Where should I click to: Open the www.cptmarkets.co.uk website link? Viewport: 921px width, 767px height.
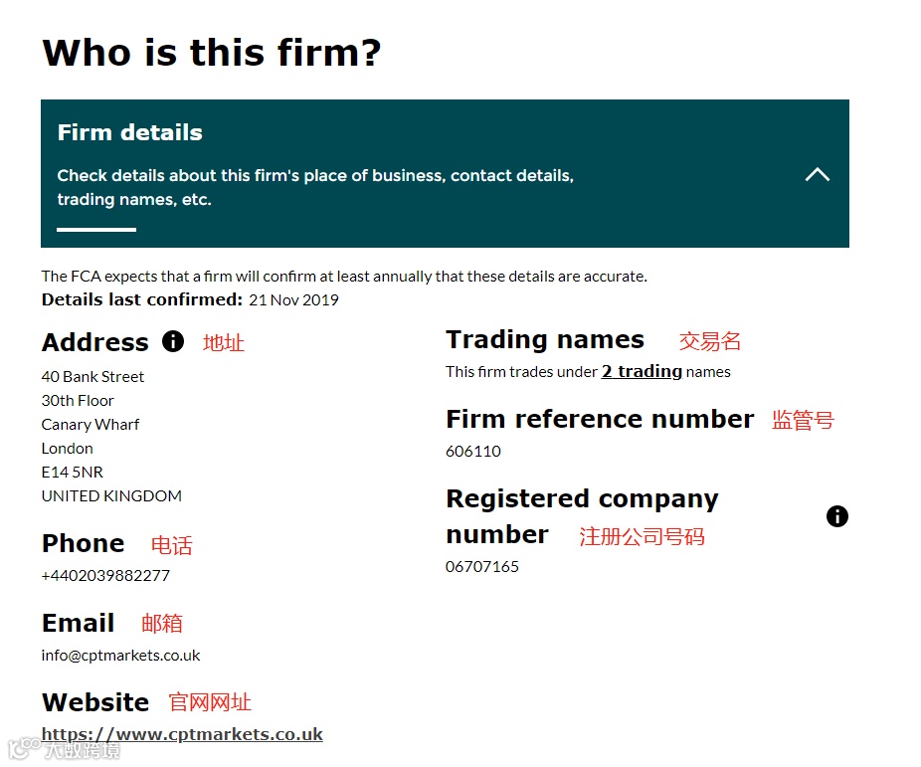click(182, 734)
